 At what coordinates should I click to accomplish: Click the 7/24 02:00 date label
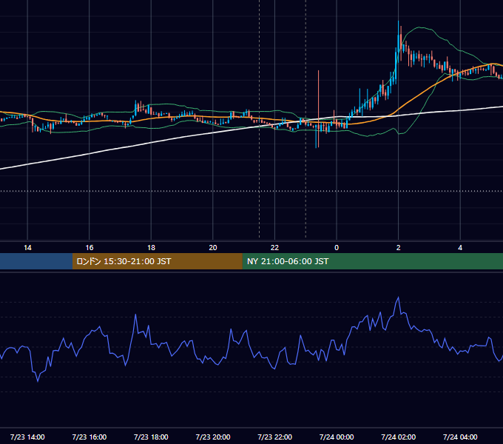click(399, 437)
